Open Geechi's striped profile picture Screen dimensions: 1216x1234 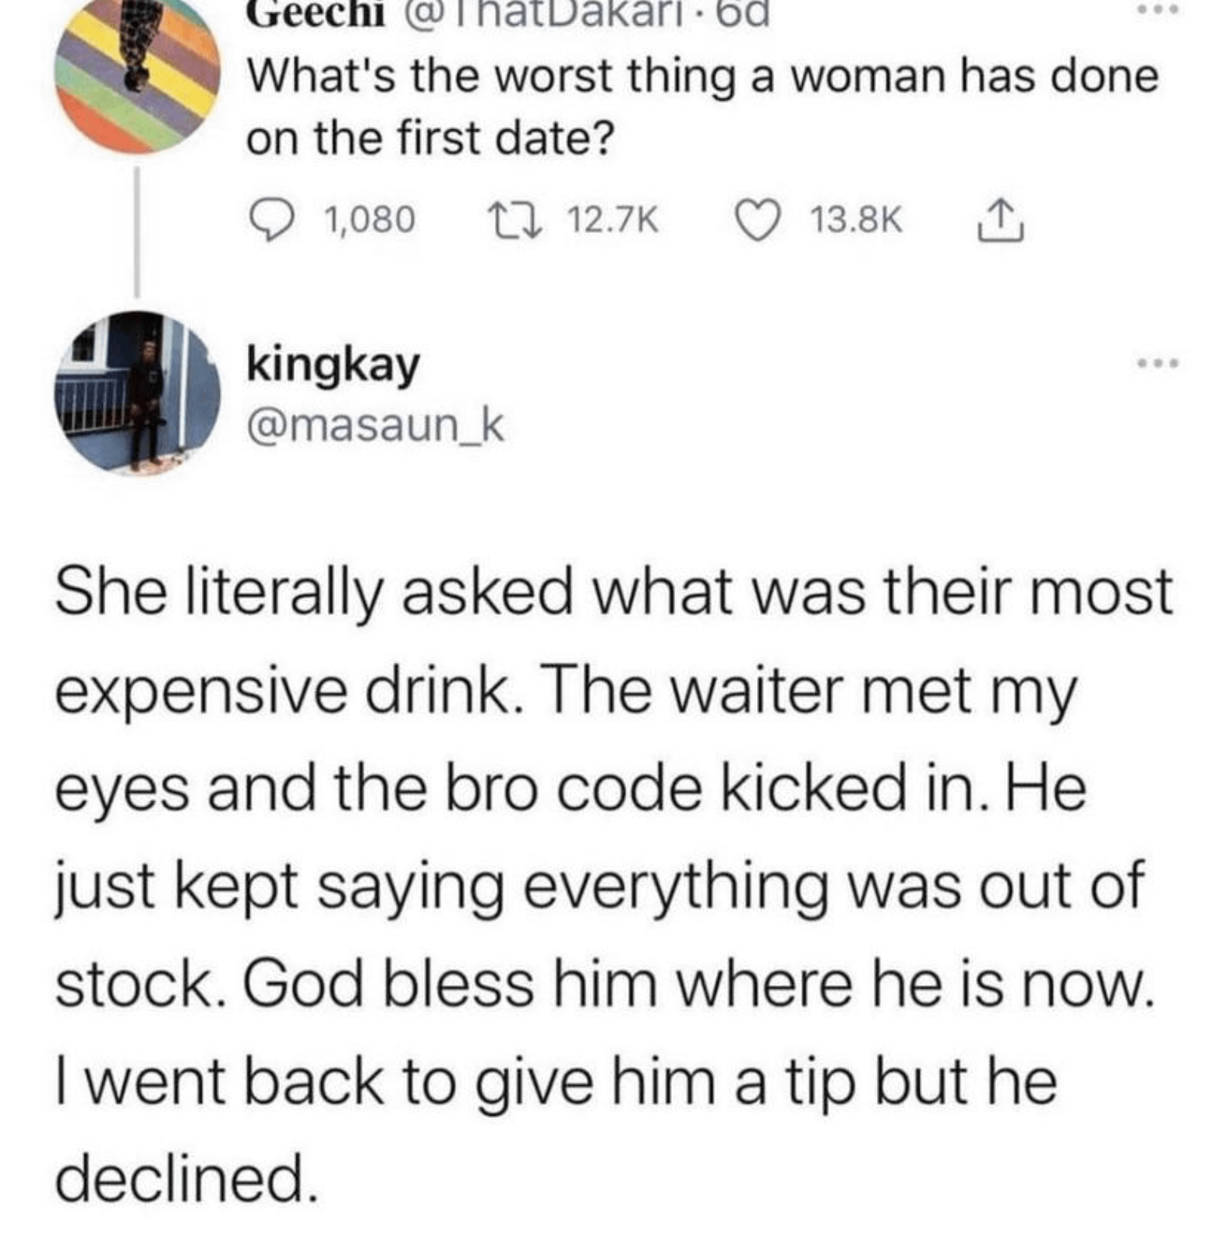(x=138, y=74)
